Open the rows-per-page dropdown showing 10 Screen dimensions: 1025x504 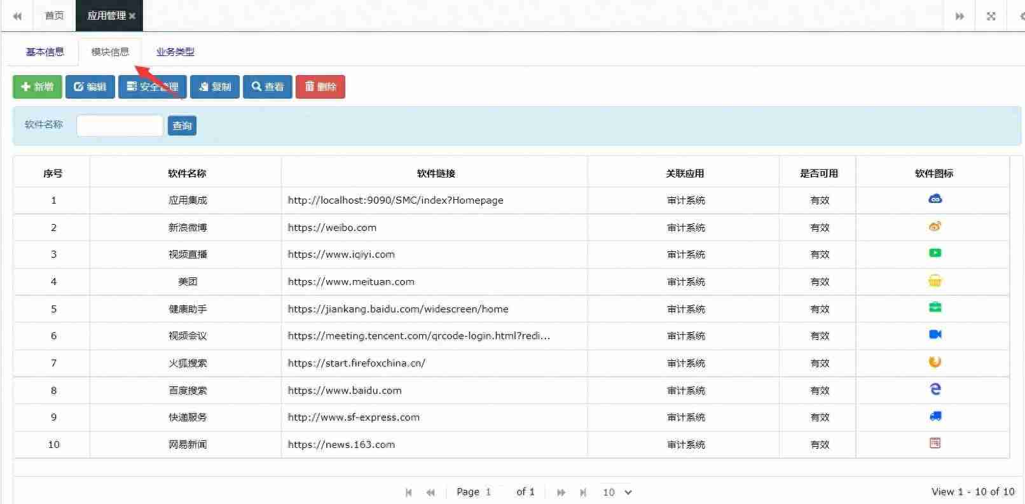[617, 492]
